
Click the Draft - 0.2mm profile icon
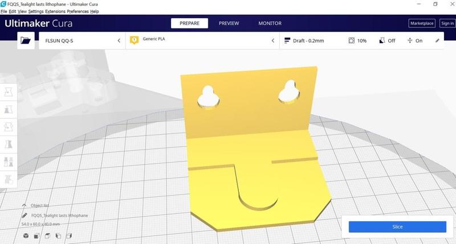287,40
